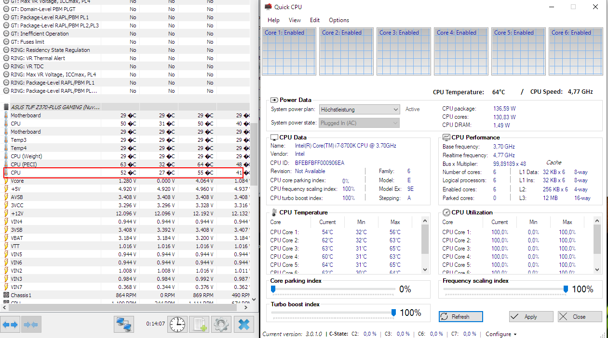Viewport: 608px width, 338px height.
Task: Click the status icon beside GT: Fuses limit
Action: pos(6,42)
